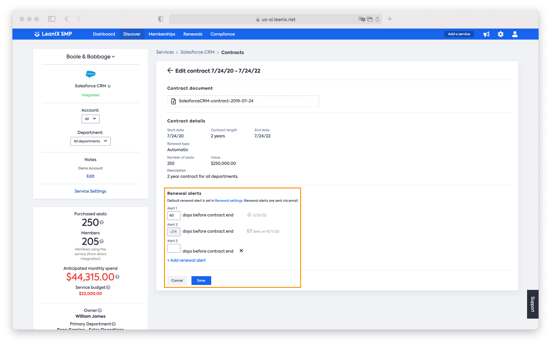
Task: Go back with browser back arrow
Action: 67,19
